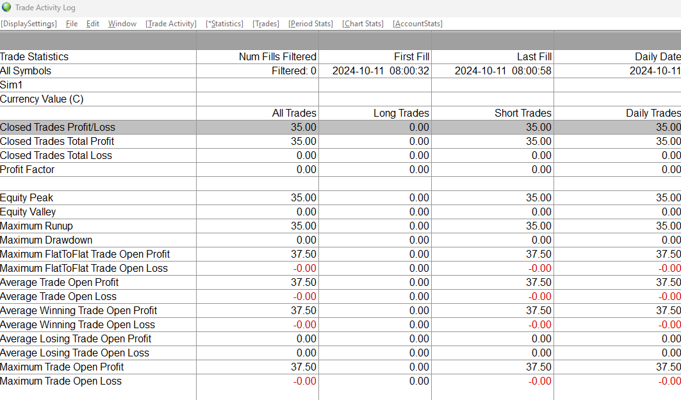This screenshot has width=681, height=400.
Task: Click the Filtered: 0 cell
Action: (x=294, y=71)
